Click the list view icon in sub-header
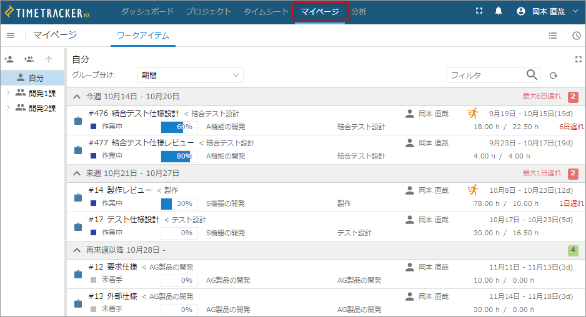Screen dimensions: 586x317 click(x=553, y=36)
